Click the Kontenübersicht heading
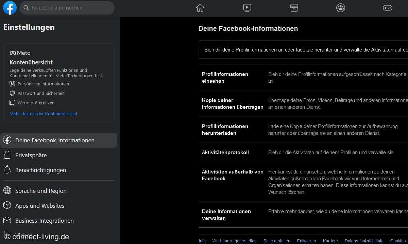Image resolution: width=408 pixels, height=244 pixels. tap(31, 62)
